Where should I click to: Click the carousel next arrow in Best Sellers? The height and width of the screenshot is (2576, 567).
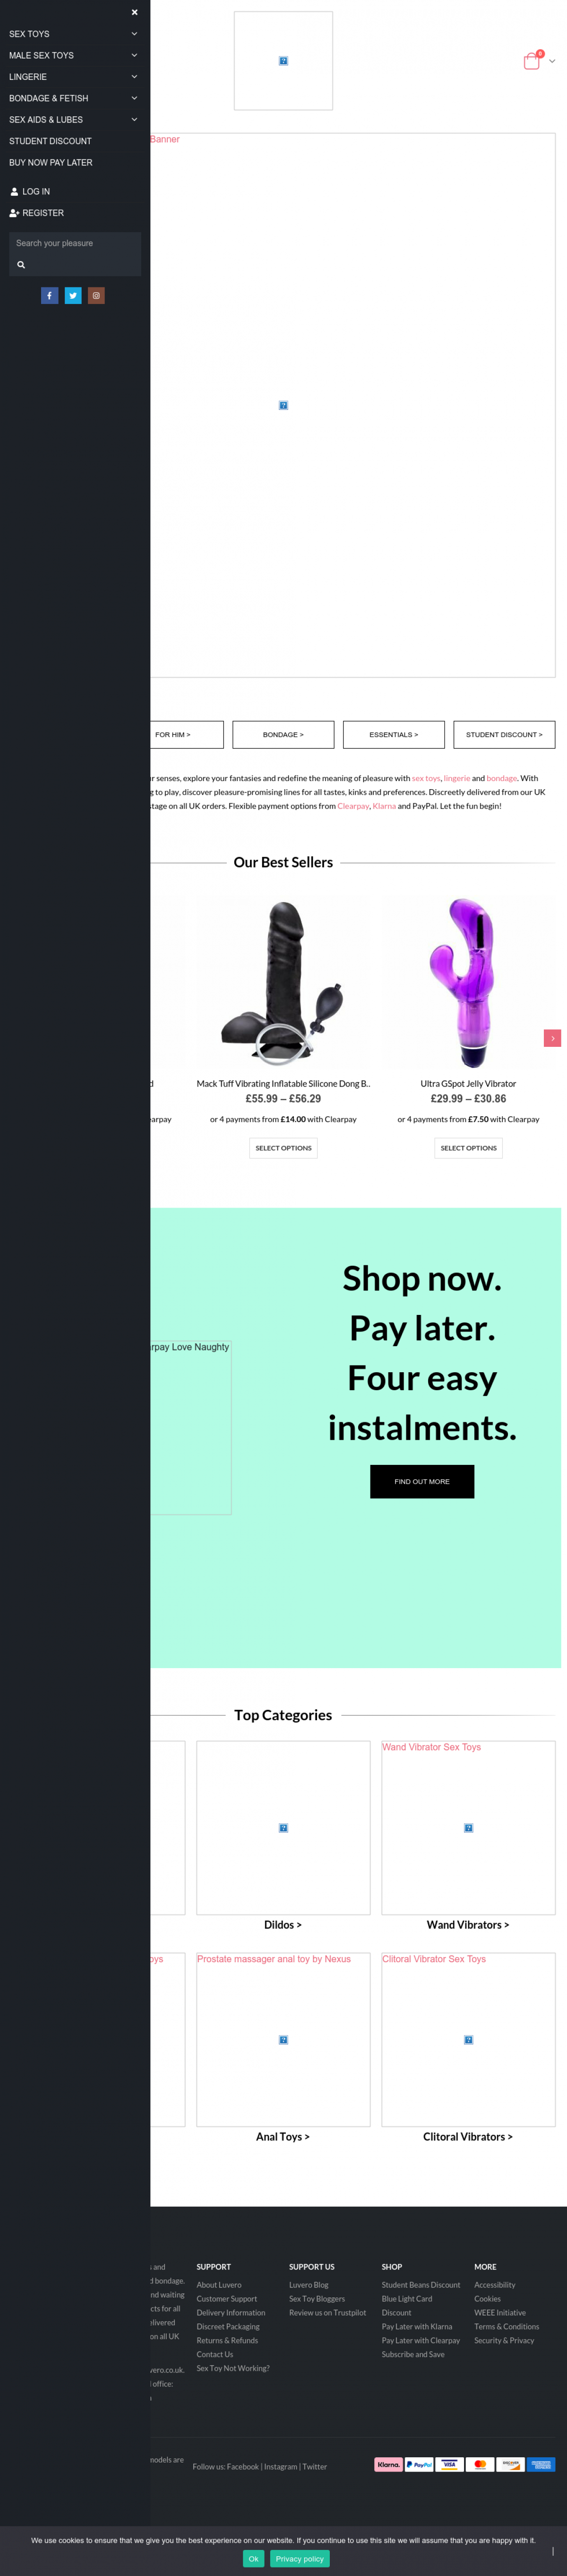click(552, 1038)
